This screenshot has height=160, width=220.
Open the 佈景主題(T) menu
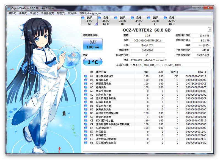click(47, 13)
